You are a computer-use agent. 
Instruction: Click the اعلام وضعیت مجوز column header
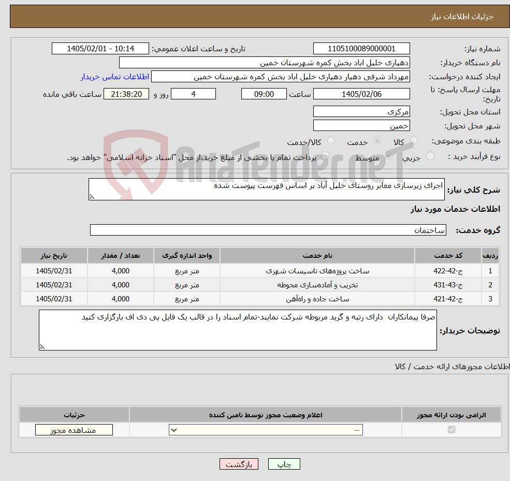coord(266,415)
